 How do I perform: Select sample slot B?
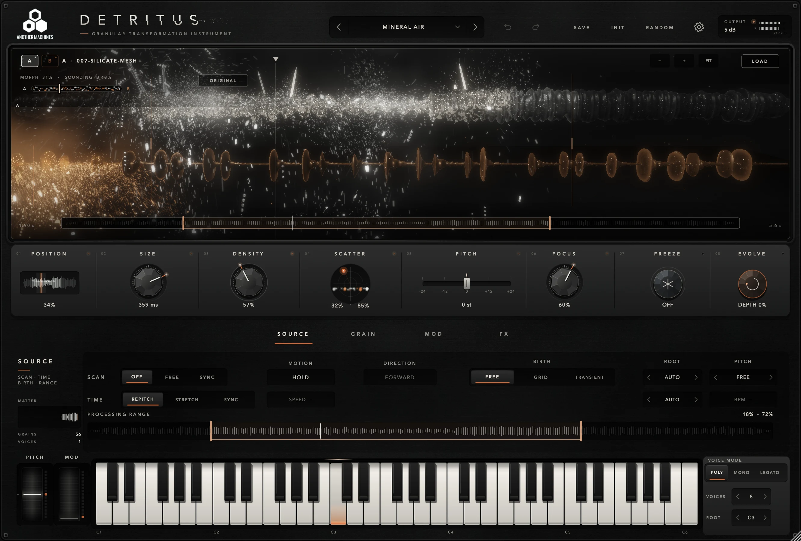pyautogui.click(x=50, y=61)
